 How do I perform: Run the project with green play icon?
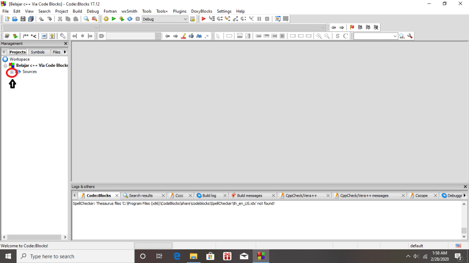[114, 19]
